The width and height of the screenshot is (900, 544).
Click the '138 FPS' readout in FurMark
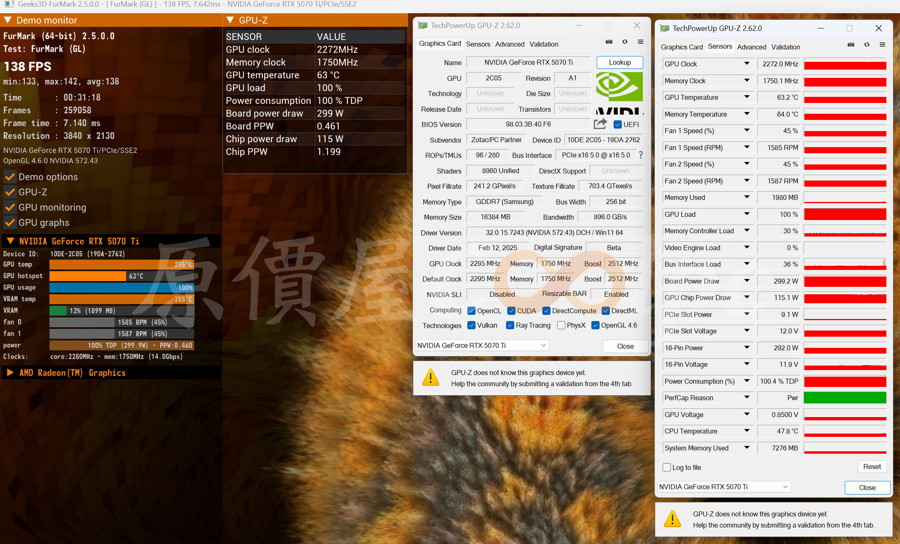pos(28,66)
